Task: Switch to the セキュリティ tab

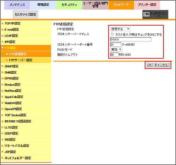Action: coord(69,5)
